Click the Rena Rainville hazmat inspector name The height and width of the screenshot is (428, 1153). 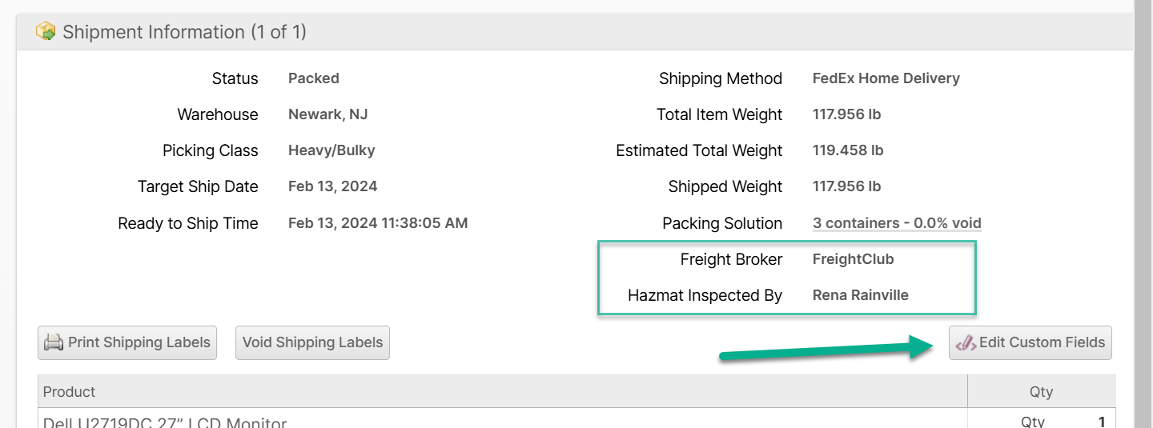click(x=860, y=295)
